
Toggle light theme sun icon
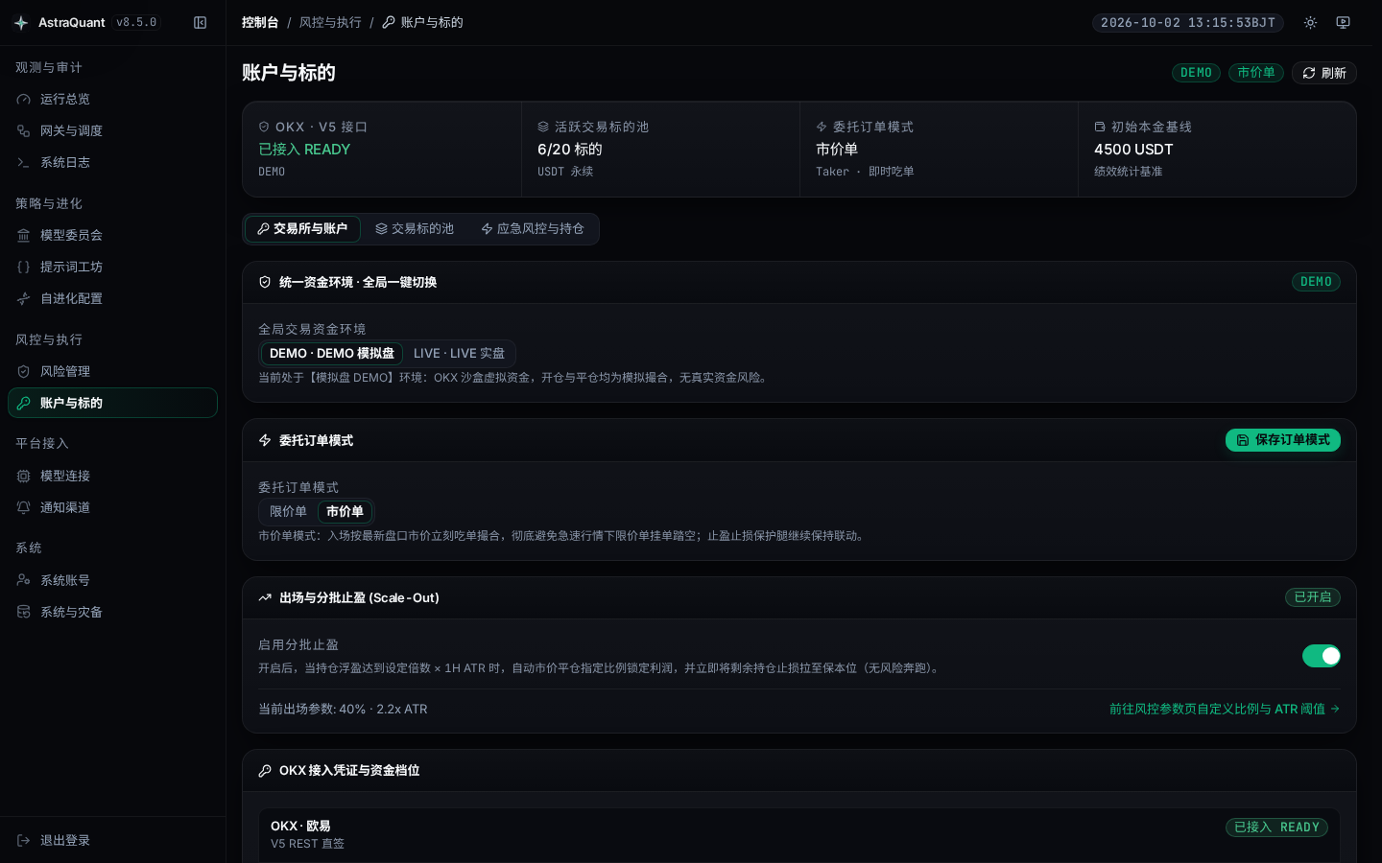(1310, 22)
